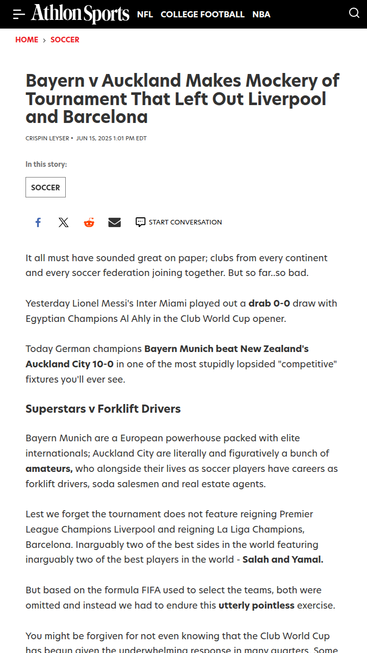Select NBA in top navigation
This screenshot has height=653, width=367.
point(261,14)
